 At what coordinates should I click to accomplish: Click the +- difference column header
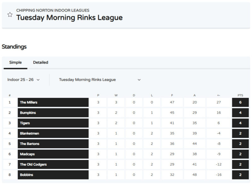[219, 95]
